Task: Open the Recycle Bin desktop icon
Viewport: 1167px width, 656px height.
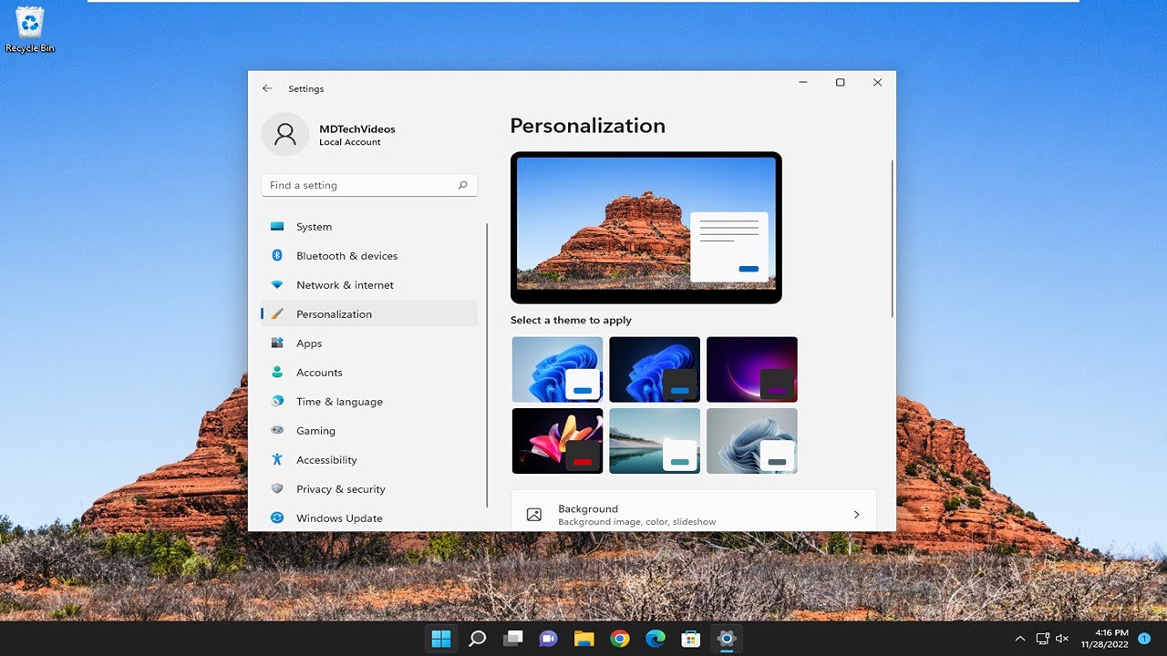Action: click(x=30, y=29)
